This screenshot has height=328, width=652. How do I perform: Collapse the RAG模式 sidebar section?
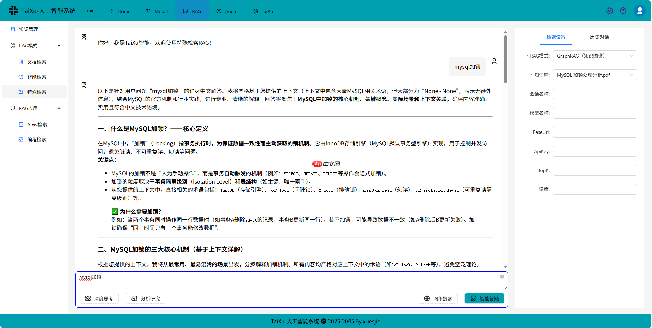click(x=59, y=45)
